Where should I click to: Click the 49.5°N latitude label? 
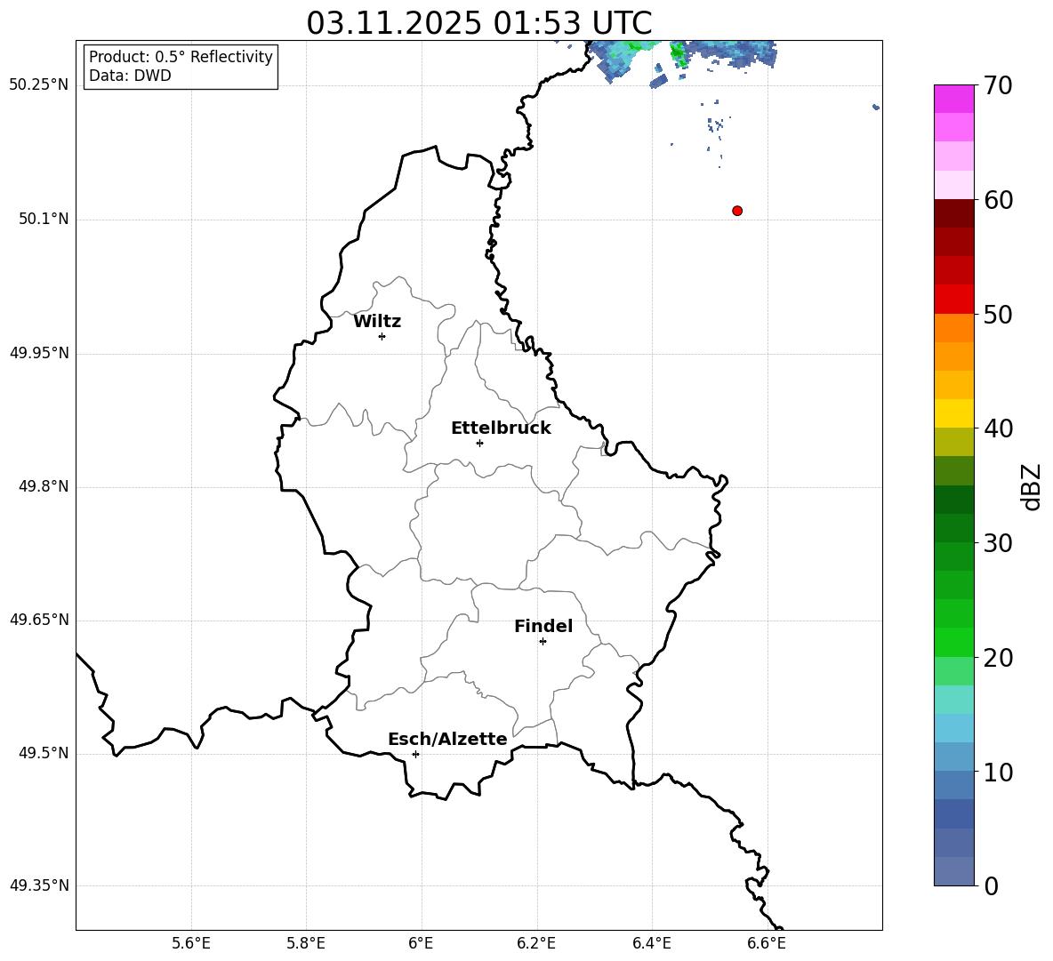click(x=44, y=753)
